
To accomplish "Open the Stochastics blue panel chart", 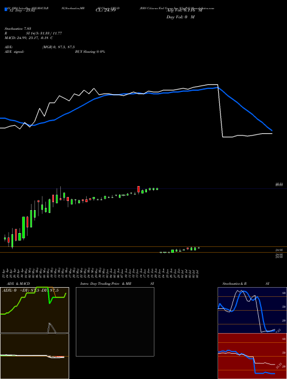I will click(252, 310).
